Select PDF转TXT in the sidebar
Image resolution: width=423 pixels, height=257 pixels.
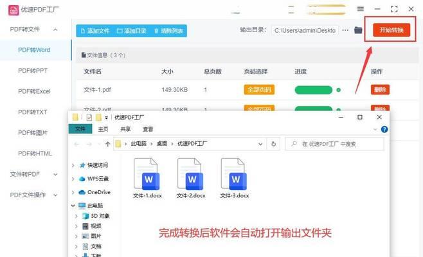(32, 112)
